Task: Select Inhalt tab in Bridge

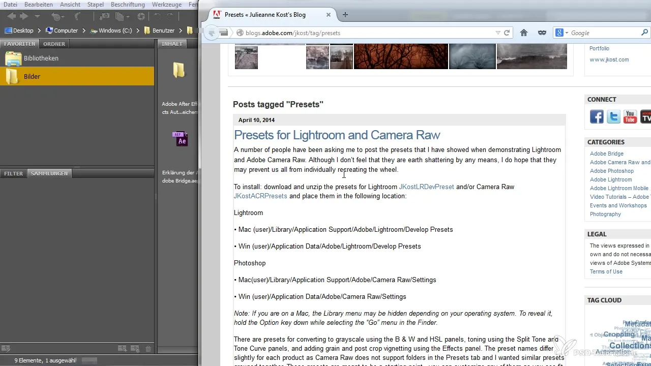Action: 172,44
